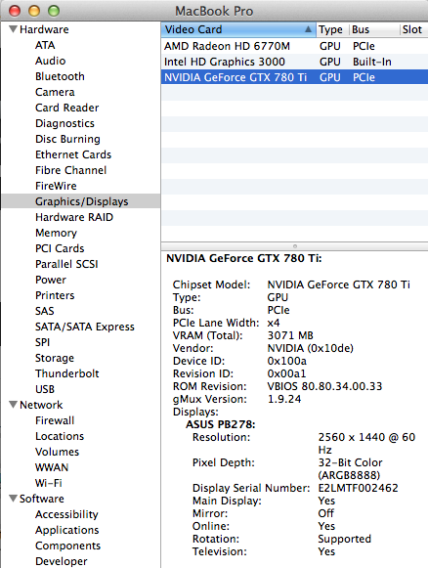
Task: Select Intel HD Graphics 3000 row
Action: 294,62
